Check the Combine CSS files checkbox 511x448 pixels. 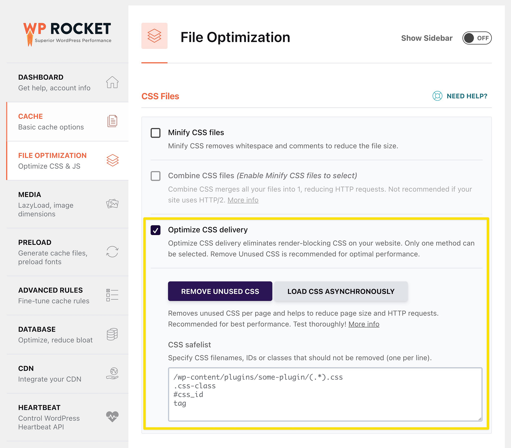click(155, 176)
